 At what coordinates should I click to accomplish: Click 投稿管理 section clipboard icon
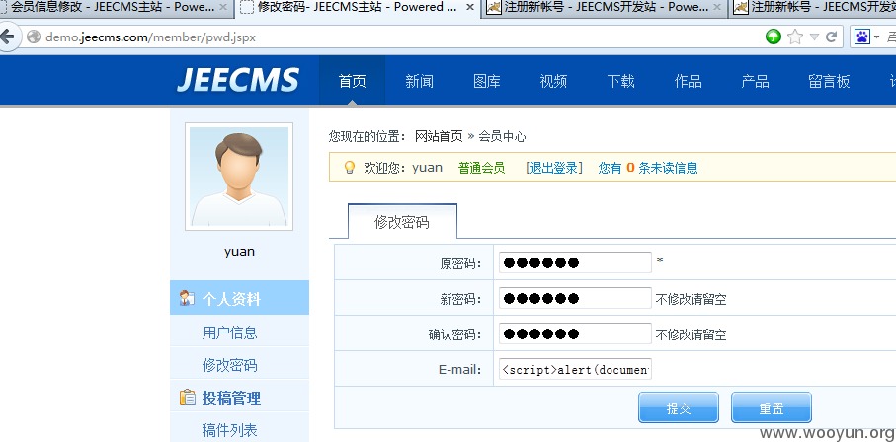click(187, 397)
